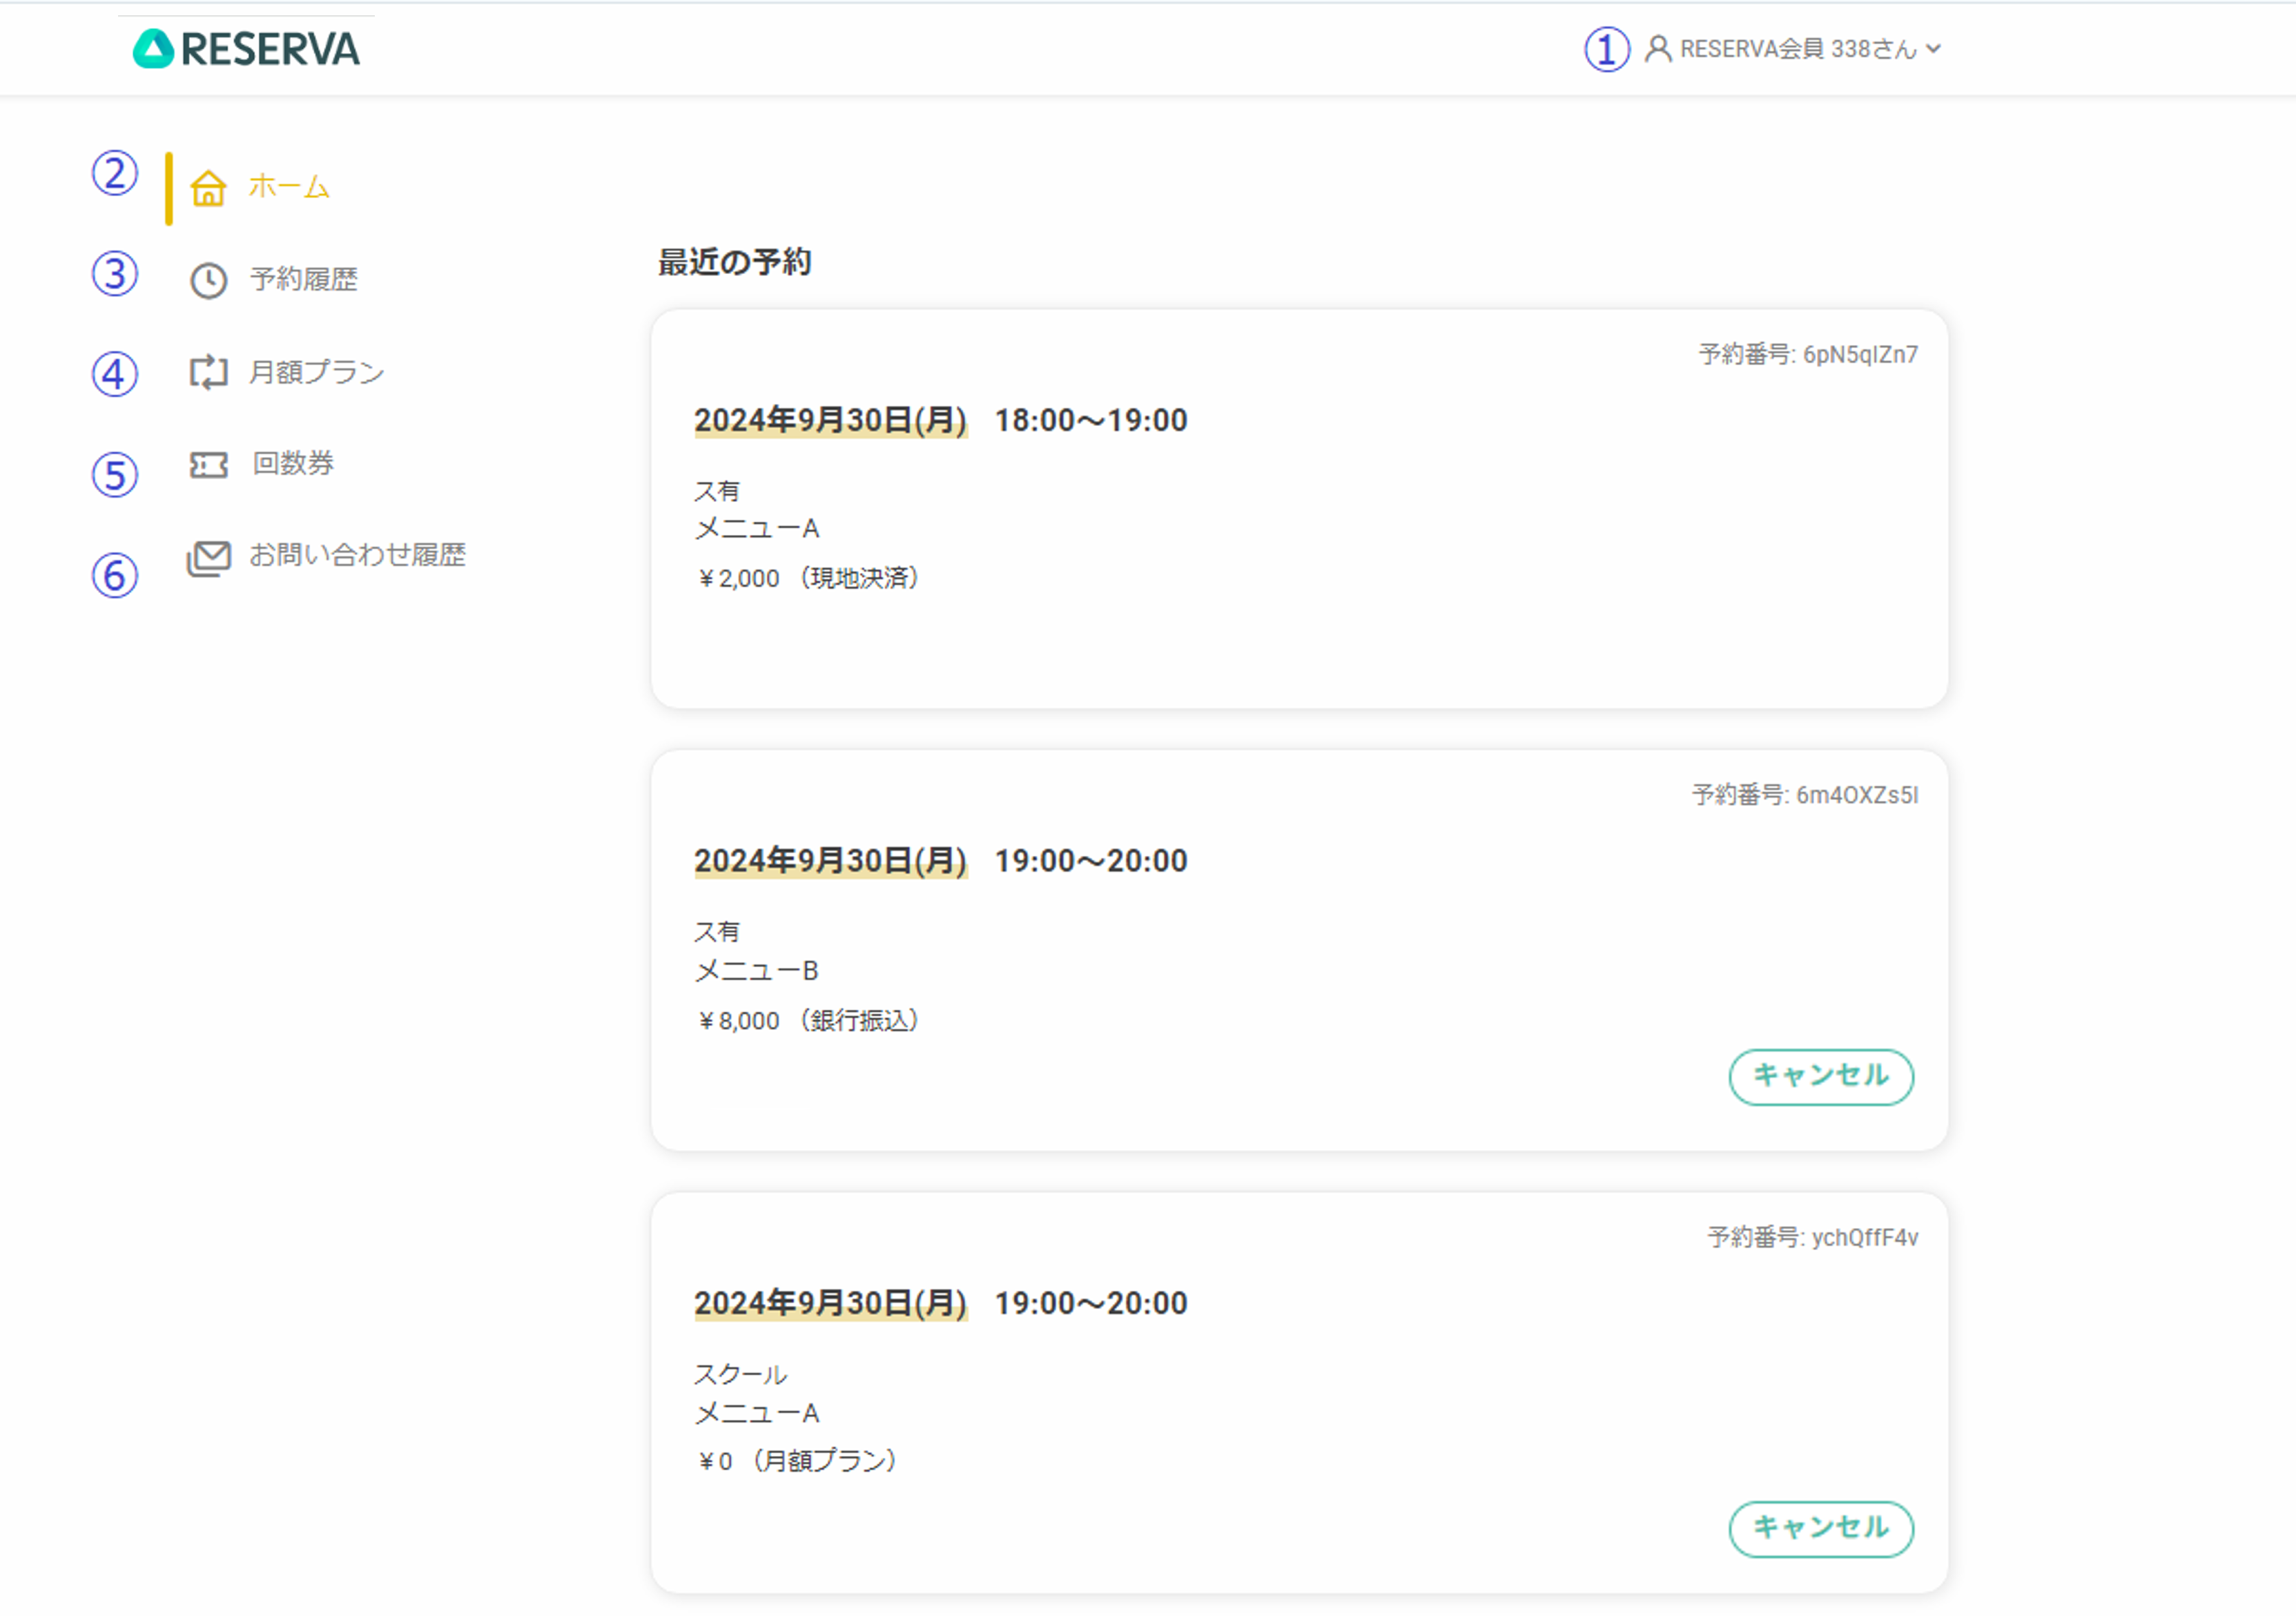The image size is (2296, 1616).
Task: Click the repeat arrows icon for monthly plan
Action: (x=208, y=372)
